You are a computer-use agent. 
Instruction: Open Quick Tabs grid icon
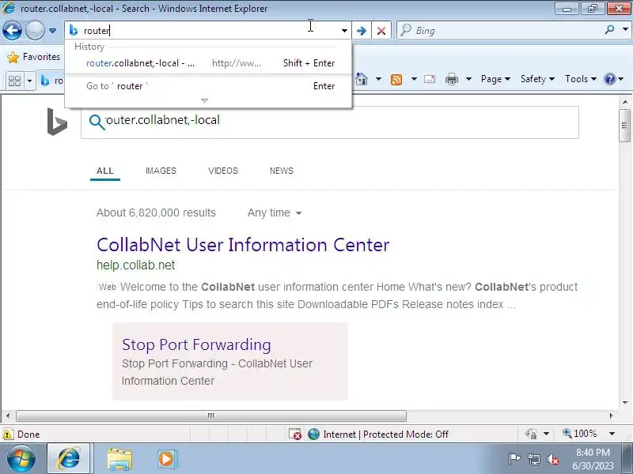coord(14,81)
